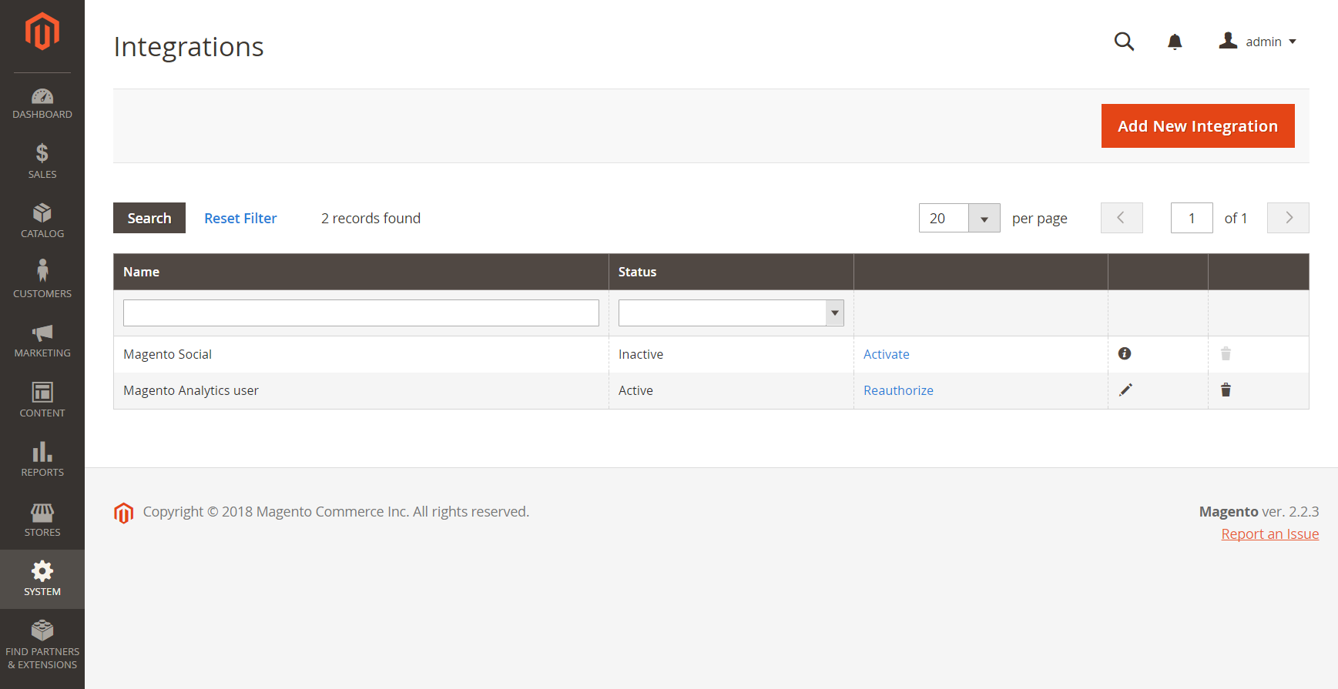The width and height of the screenshot is (1338, 689).
Task: Click Add New Integration button
Action: click(x=1197, y=126)
